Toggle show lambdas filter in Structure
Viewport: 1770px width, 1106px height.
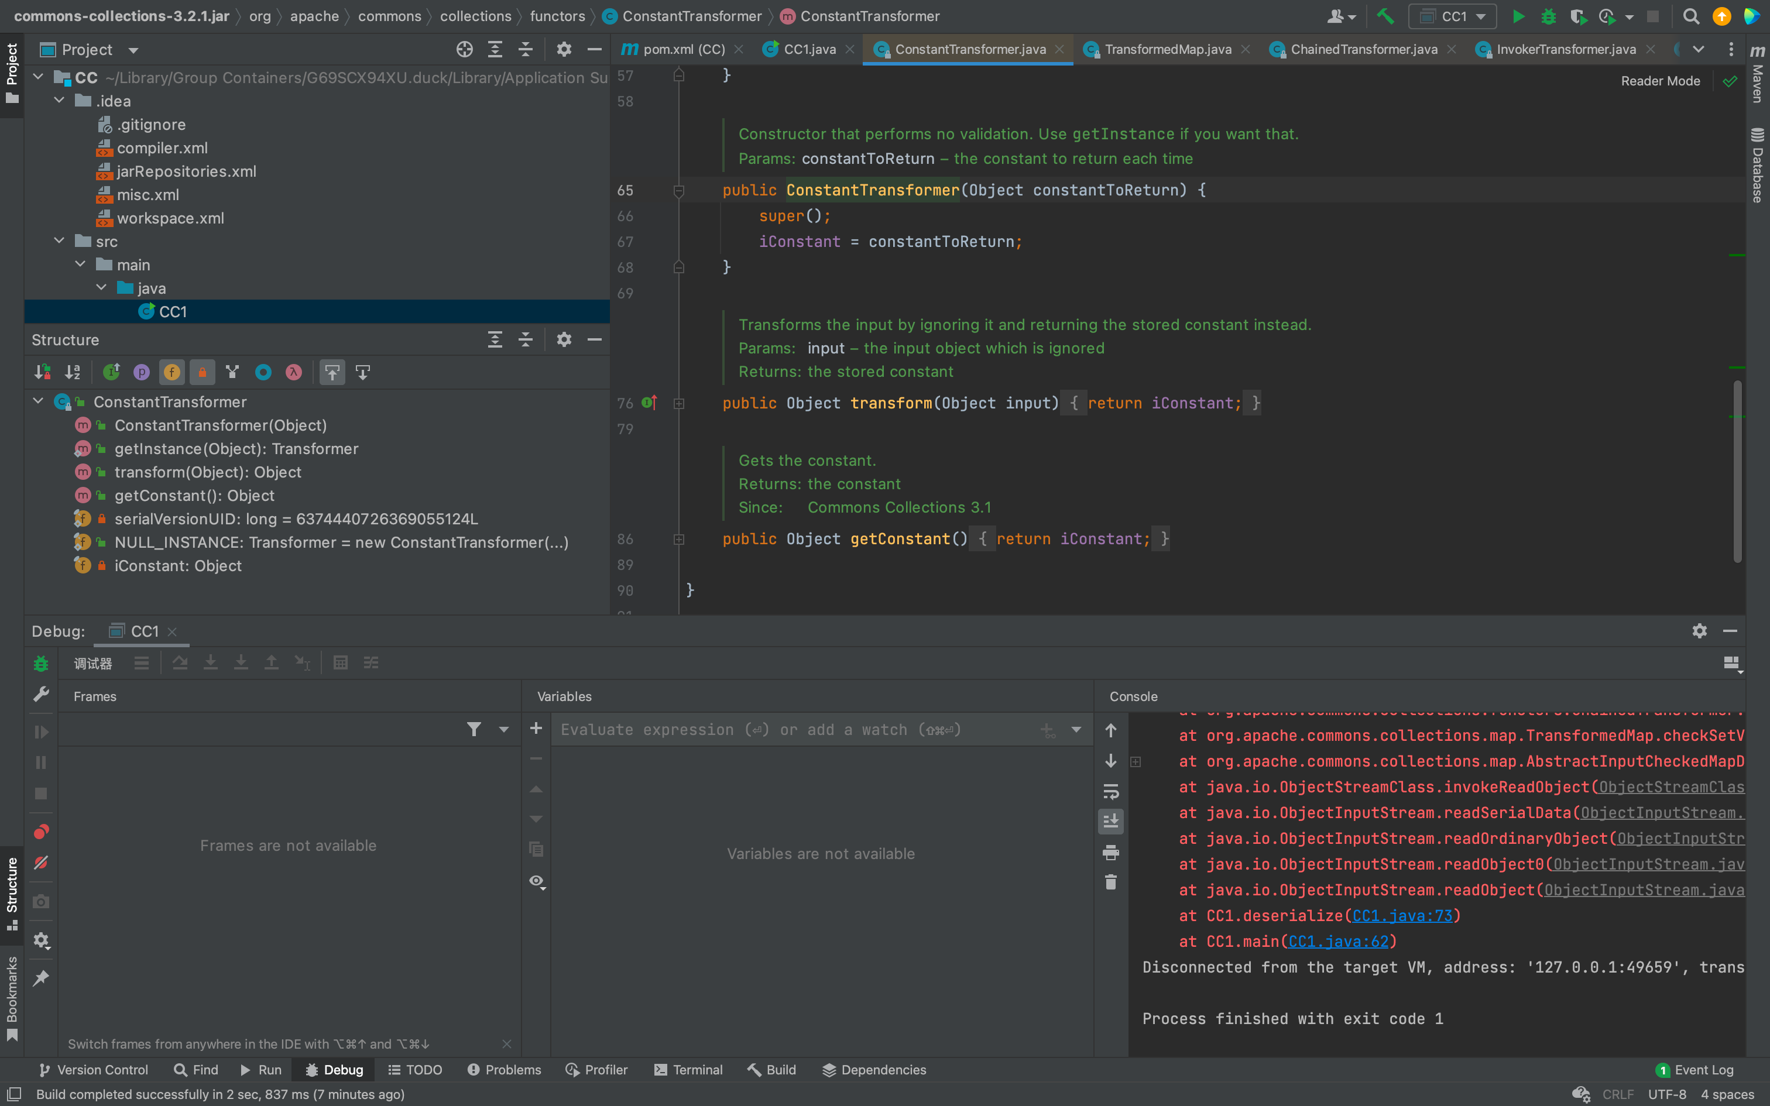(x=293, y=372)
